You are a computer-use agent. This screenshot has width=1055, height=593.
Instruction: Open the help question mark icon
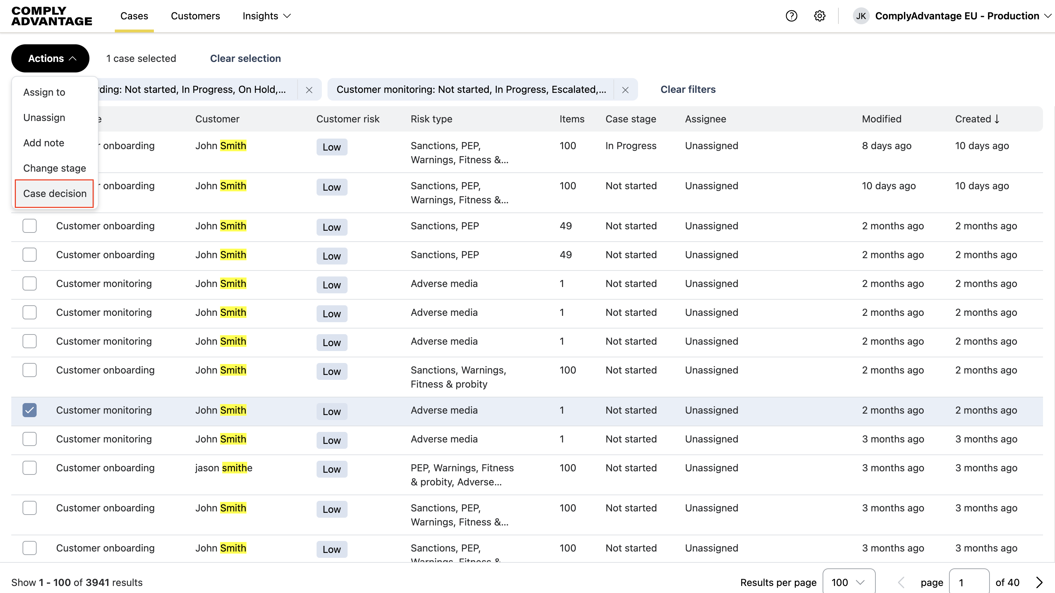click(791, 16)
